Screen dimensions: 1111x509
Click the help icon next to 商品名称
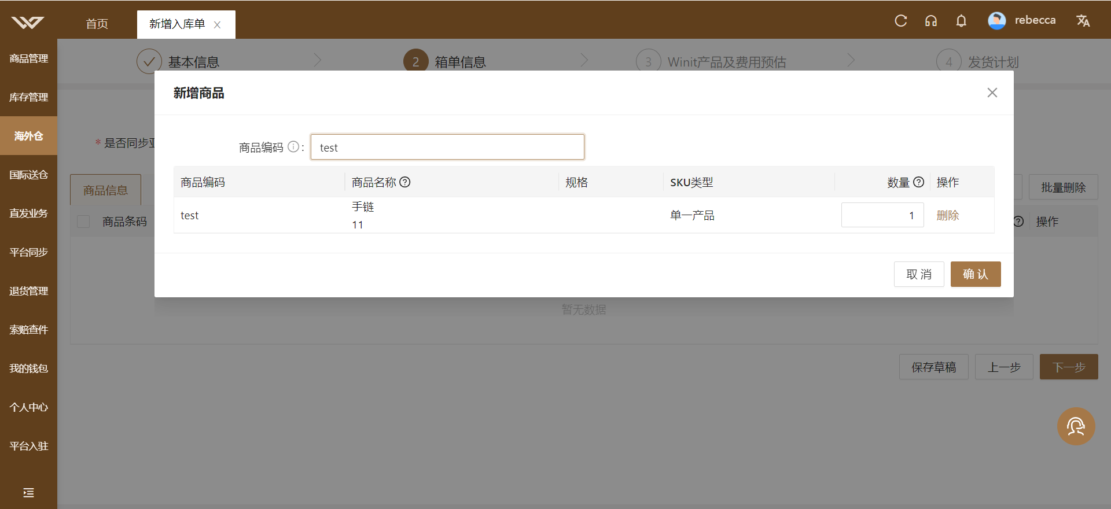point(405,182)
